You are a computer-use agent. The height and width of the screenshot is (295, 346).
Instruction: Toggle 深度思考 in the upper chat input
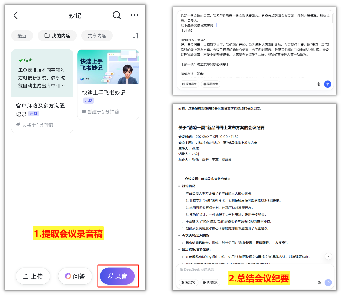tap(190, 84)
